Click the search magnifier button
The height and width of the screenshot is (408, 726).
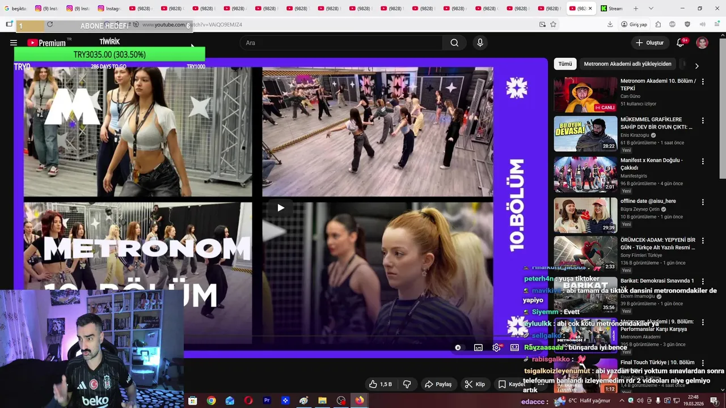[454, 42]
